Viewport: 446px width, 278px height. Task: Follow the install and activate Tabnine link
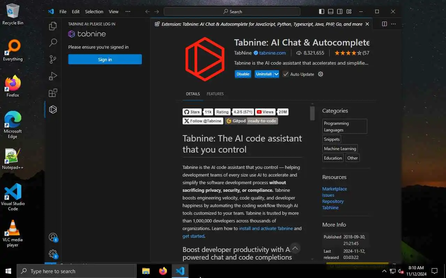click(266, 228)
